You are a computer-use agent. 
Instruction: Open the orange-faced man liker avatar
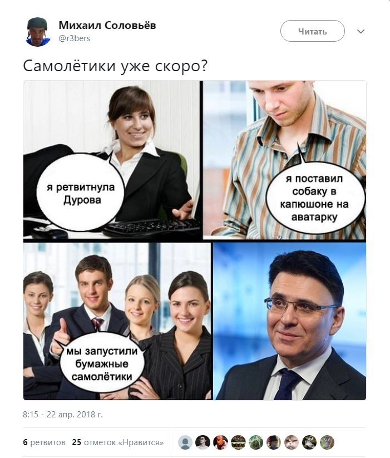click(221, 442)
